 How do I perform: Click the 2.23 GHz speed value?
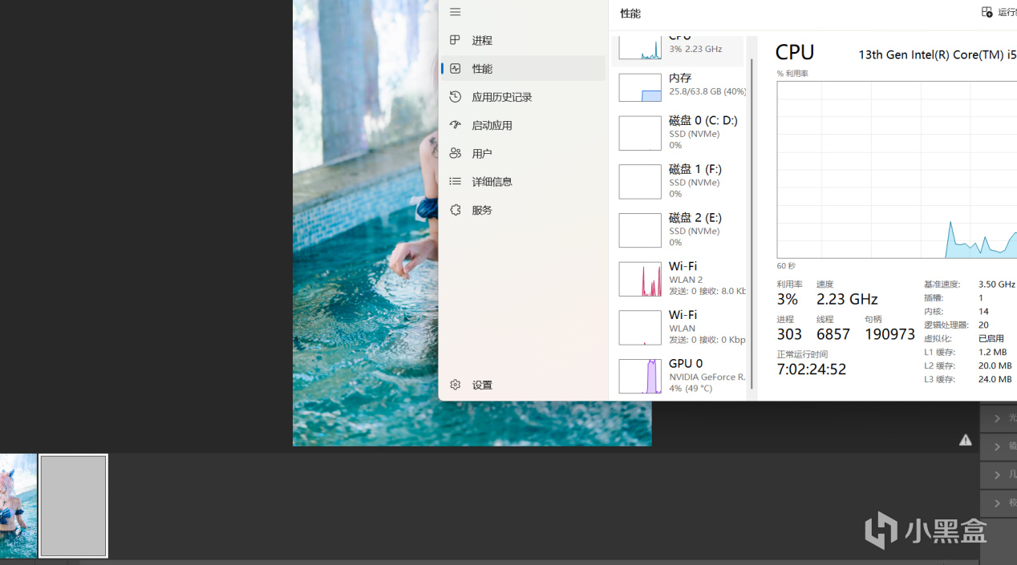tap(847, 299)
